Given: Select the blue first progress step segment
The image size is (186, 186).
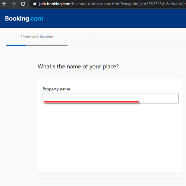Looking at the screenshot, I should [x=16, y=45].
